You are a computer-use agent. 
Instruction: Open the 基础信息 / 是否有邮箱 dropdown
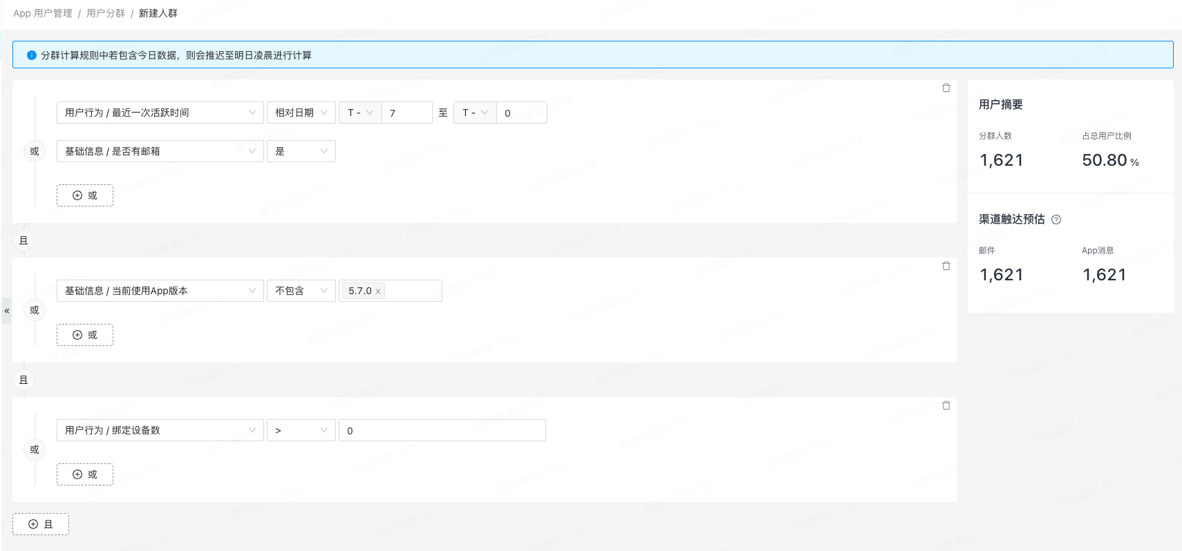[x=160, y=151]
